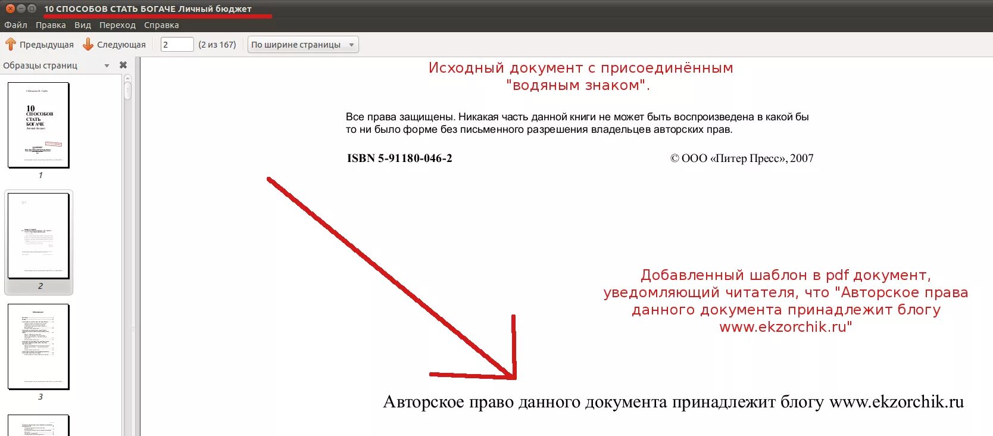Select page 2 thumbnail
Screen dimensions: 993x436
[x=39, y=236]
